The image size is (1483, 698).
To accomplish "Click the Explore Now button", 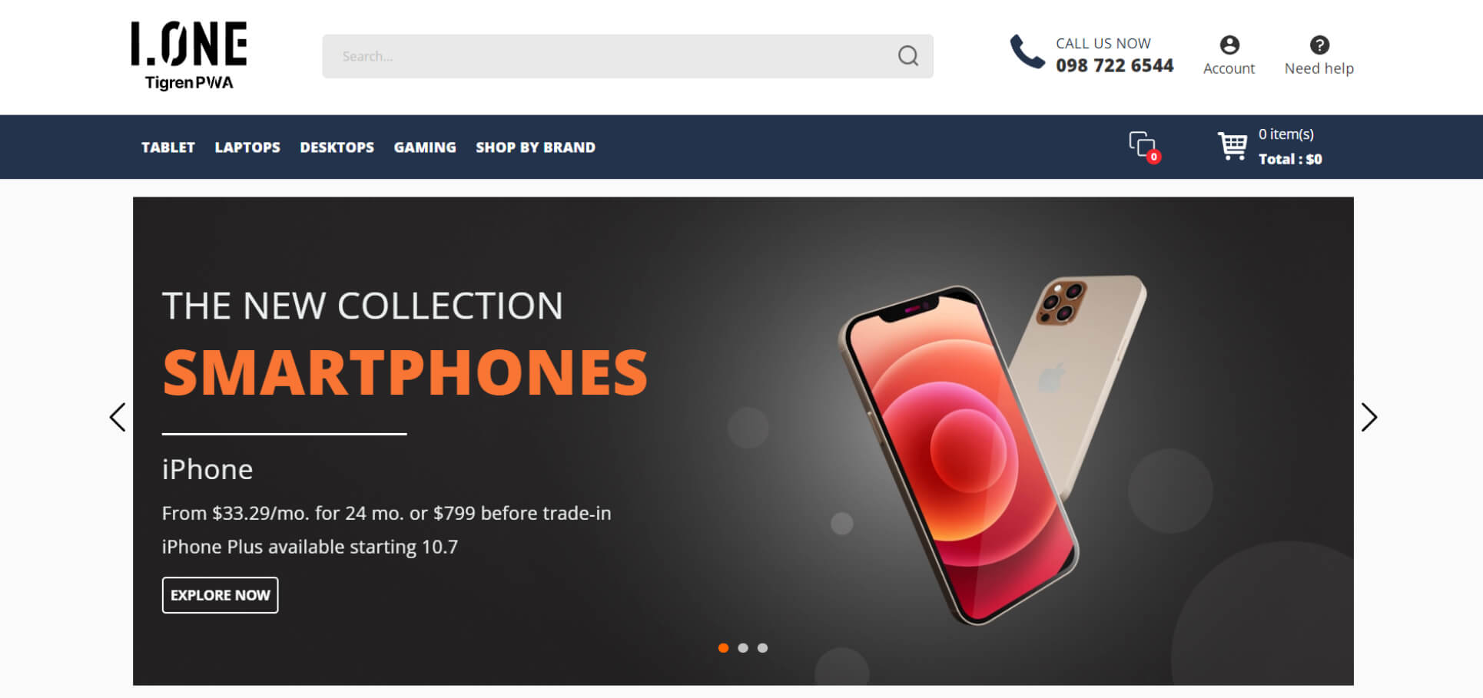I will (221, 595).
